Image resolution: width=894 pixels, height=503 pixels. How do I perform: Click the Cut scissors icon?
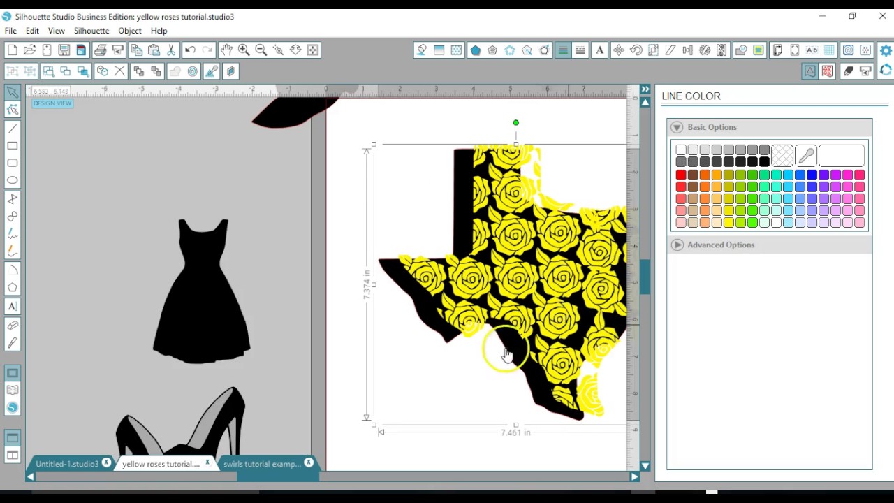pyautogui.click(x=171, y=50)
